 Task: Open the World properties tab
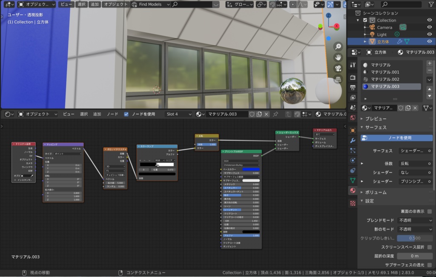(353, 117)
